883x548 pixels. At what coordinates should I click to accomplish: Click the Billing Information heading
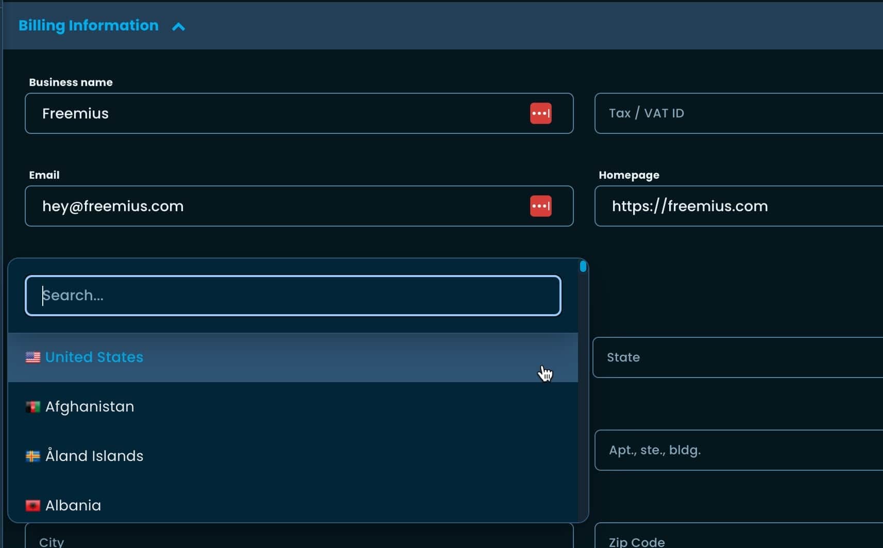click(89, 25)
